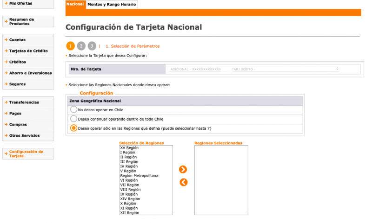372x223 pixels.
Task: Click the orange left arrow to remove region
Action: (x=183, y=182)
